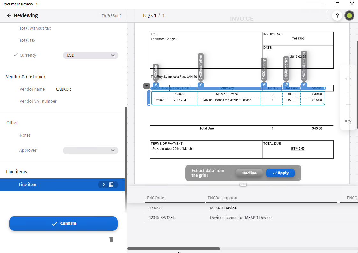
Task: Open the Currency USD dropdown
Action: (x=91, y=55)
